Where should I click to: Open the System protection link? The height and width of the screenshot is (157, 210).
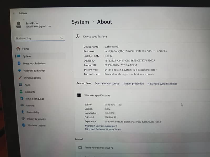pyautogui.click(x=134, y=83)
